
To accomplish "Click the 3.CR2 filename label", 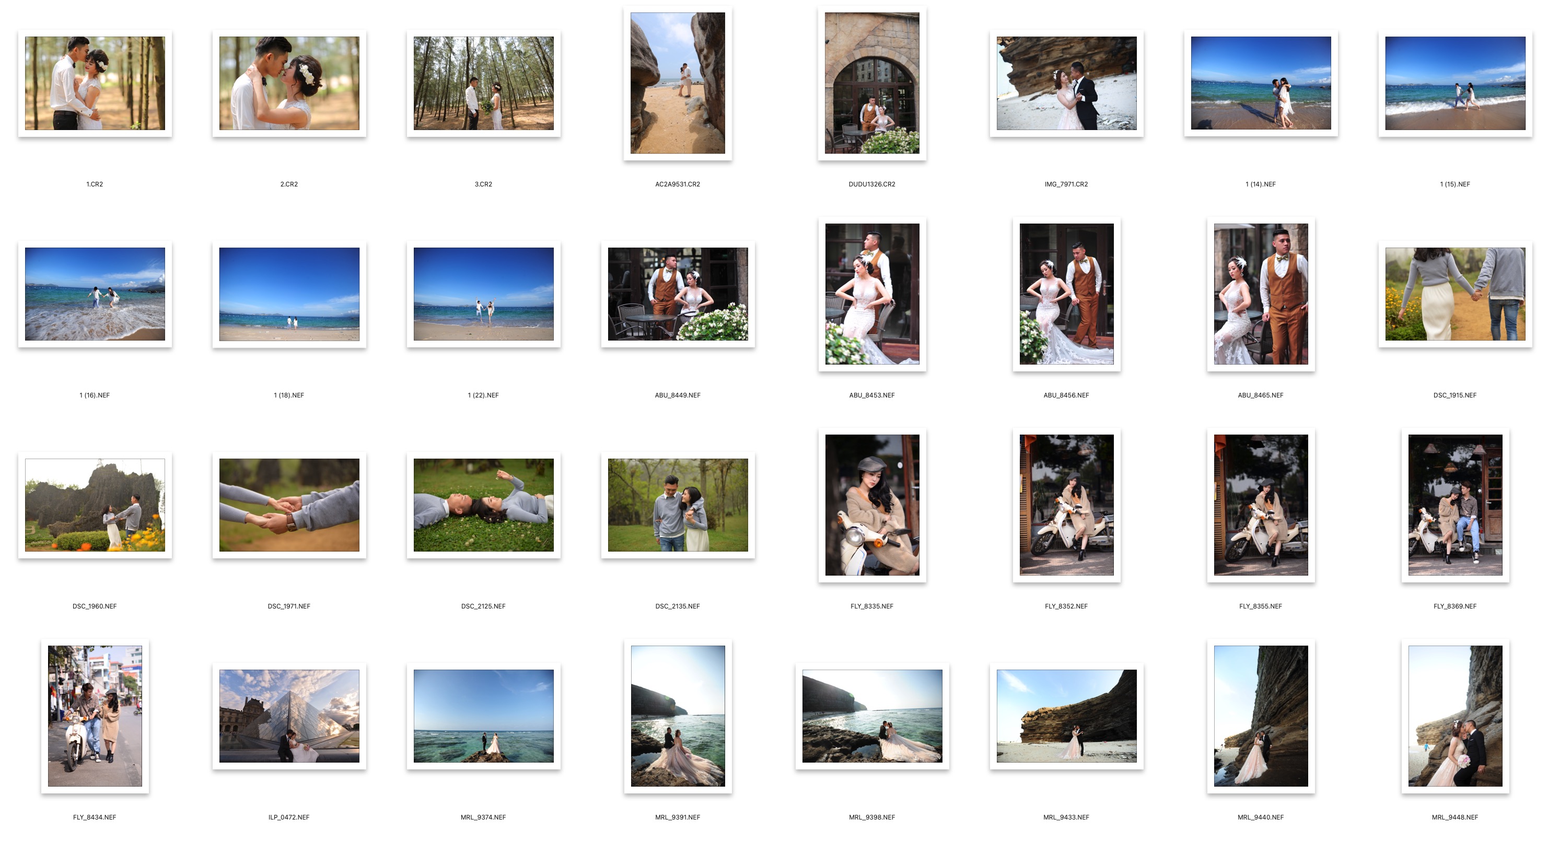I will [483, 184].
